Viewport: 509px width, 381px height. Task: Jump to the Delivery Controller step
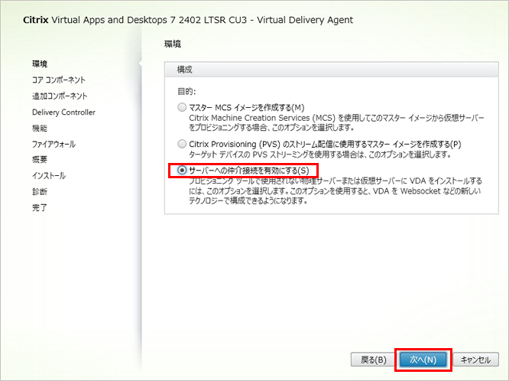pos(63,112)
